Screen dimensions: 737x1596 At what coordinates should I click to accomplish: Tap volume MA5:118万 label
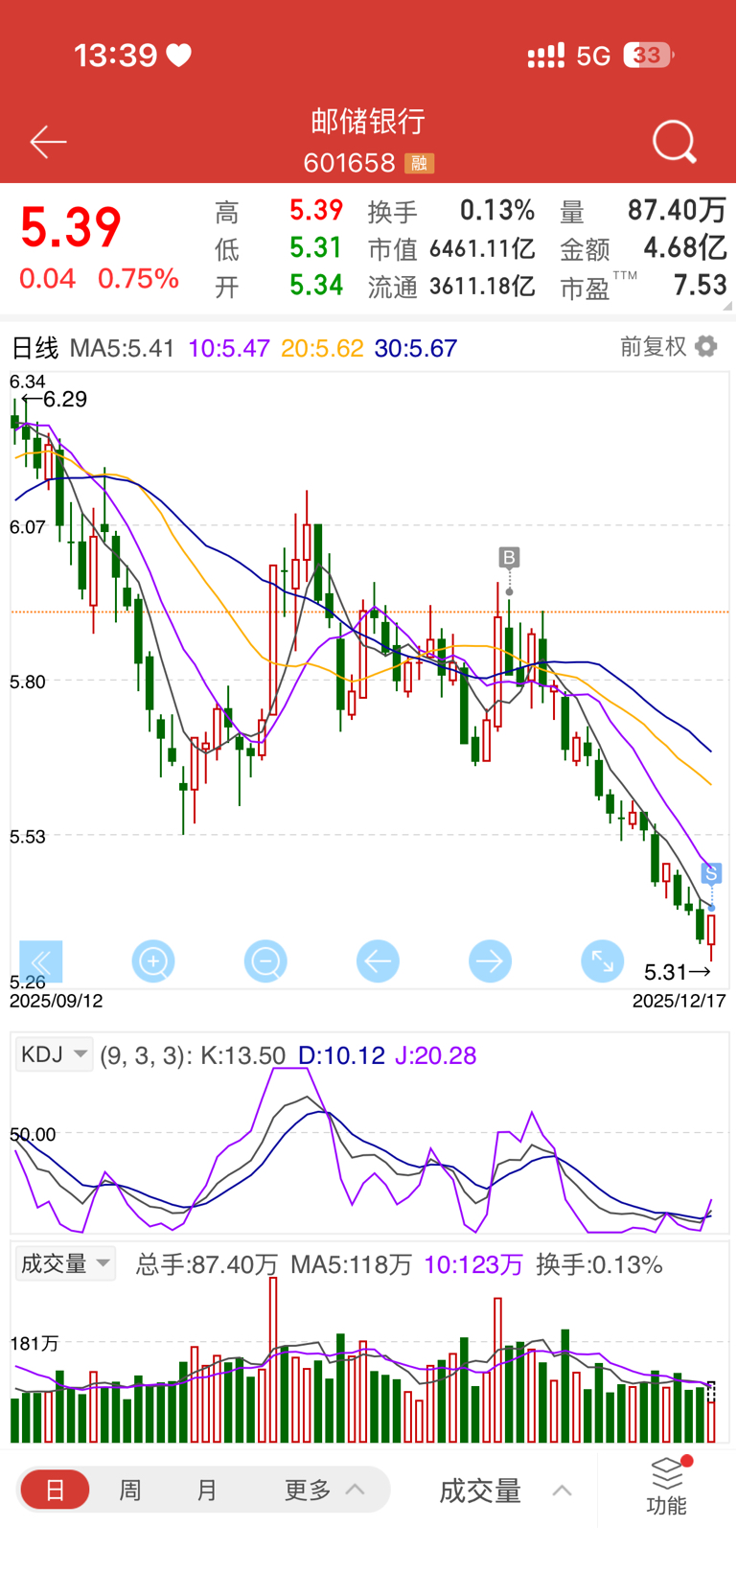click(351, 1264)
